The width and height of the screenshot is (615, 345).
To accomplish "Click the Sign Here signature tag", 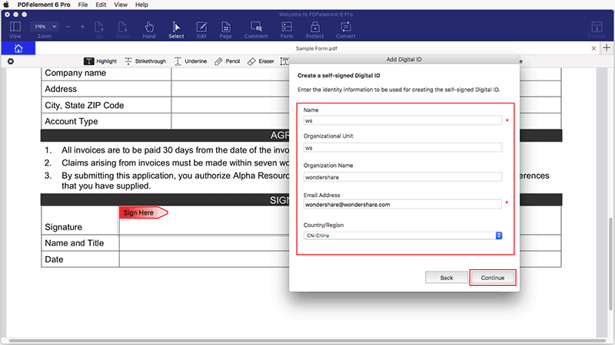I will 143,213.
